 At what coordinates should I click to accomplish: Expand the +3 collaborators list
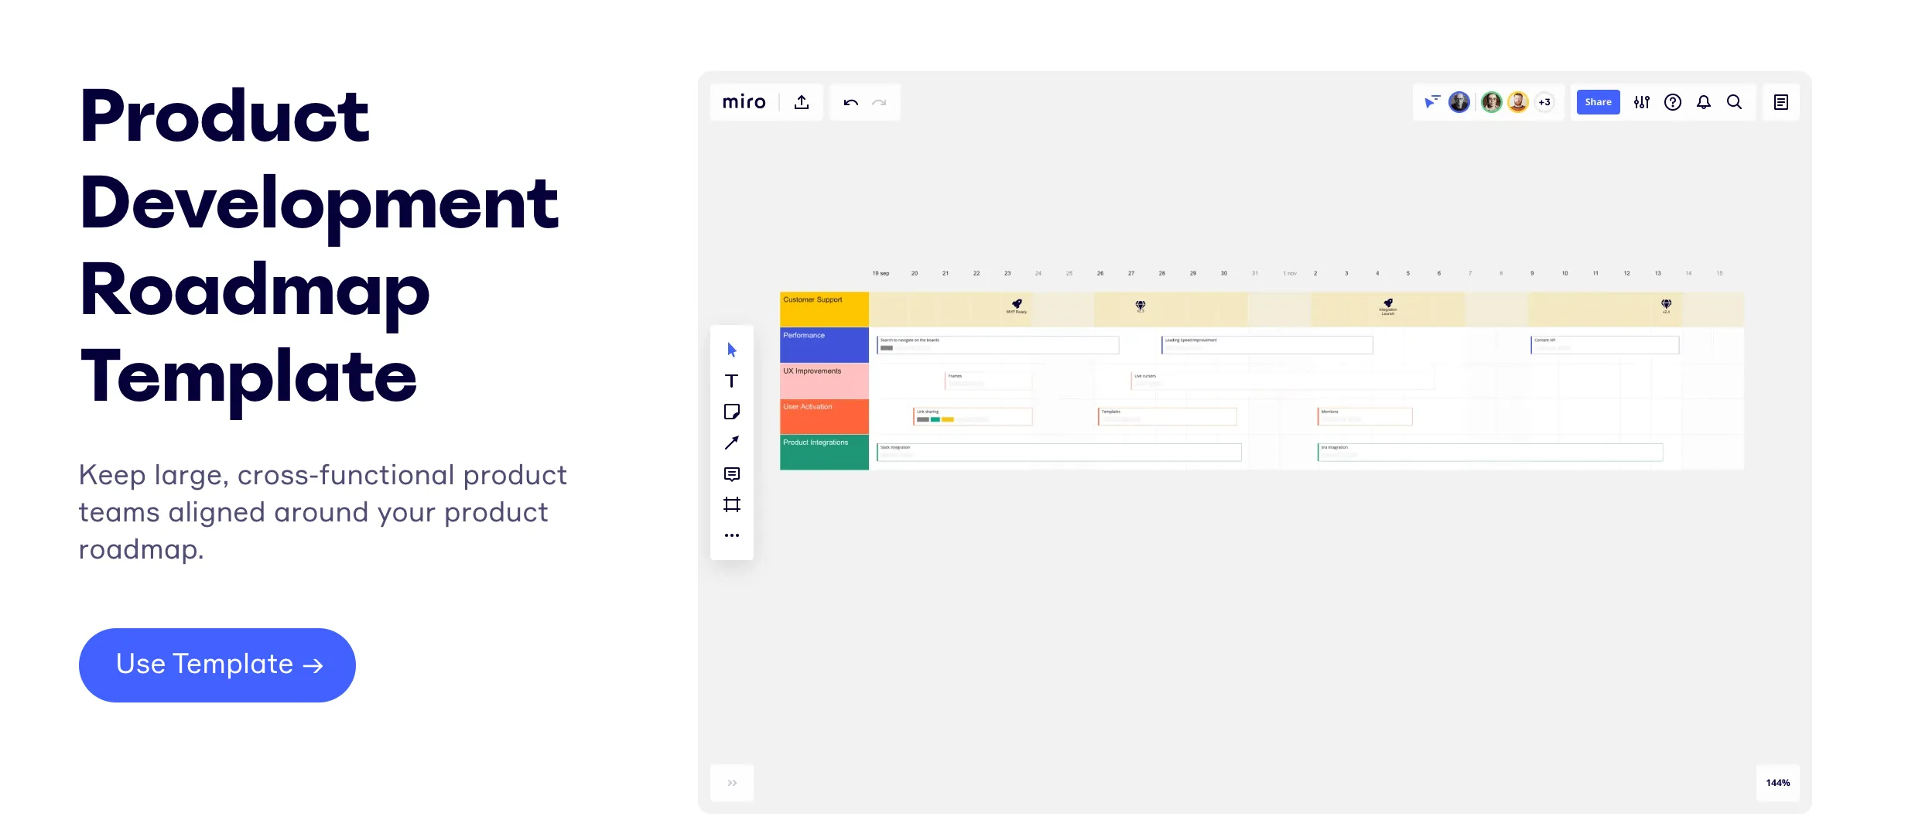1544,102
